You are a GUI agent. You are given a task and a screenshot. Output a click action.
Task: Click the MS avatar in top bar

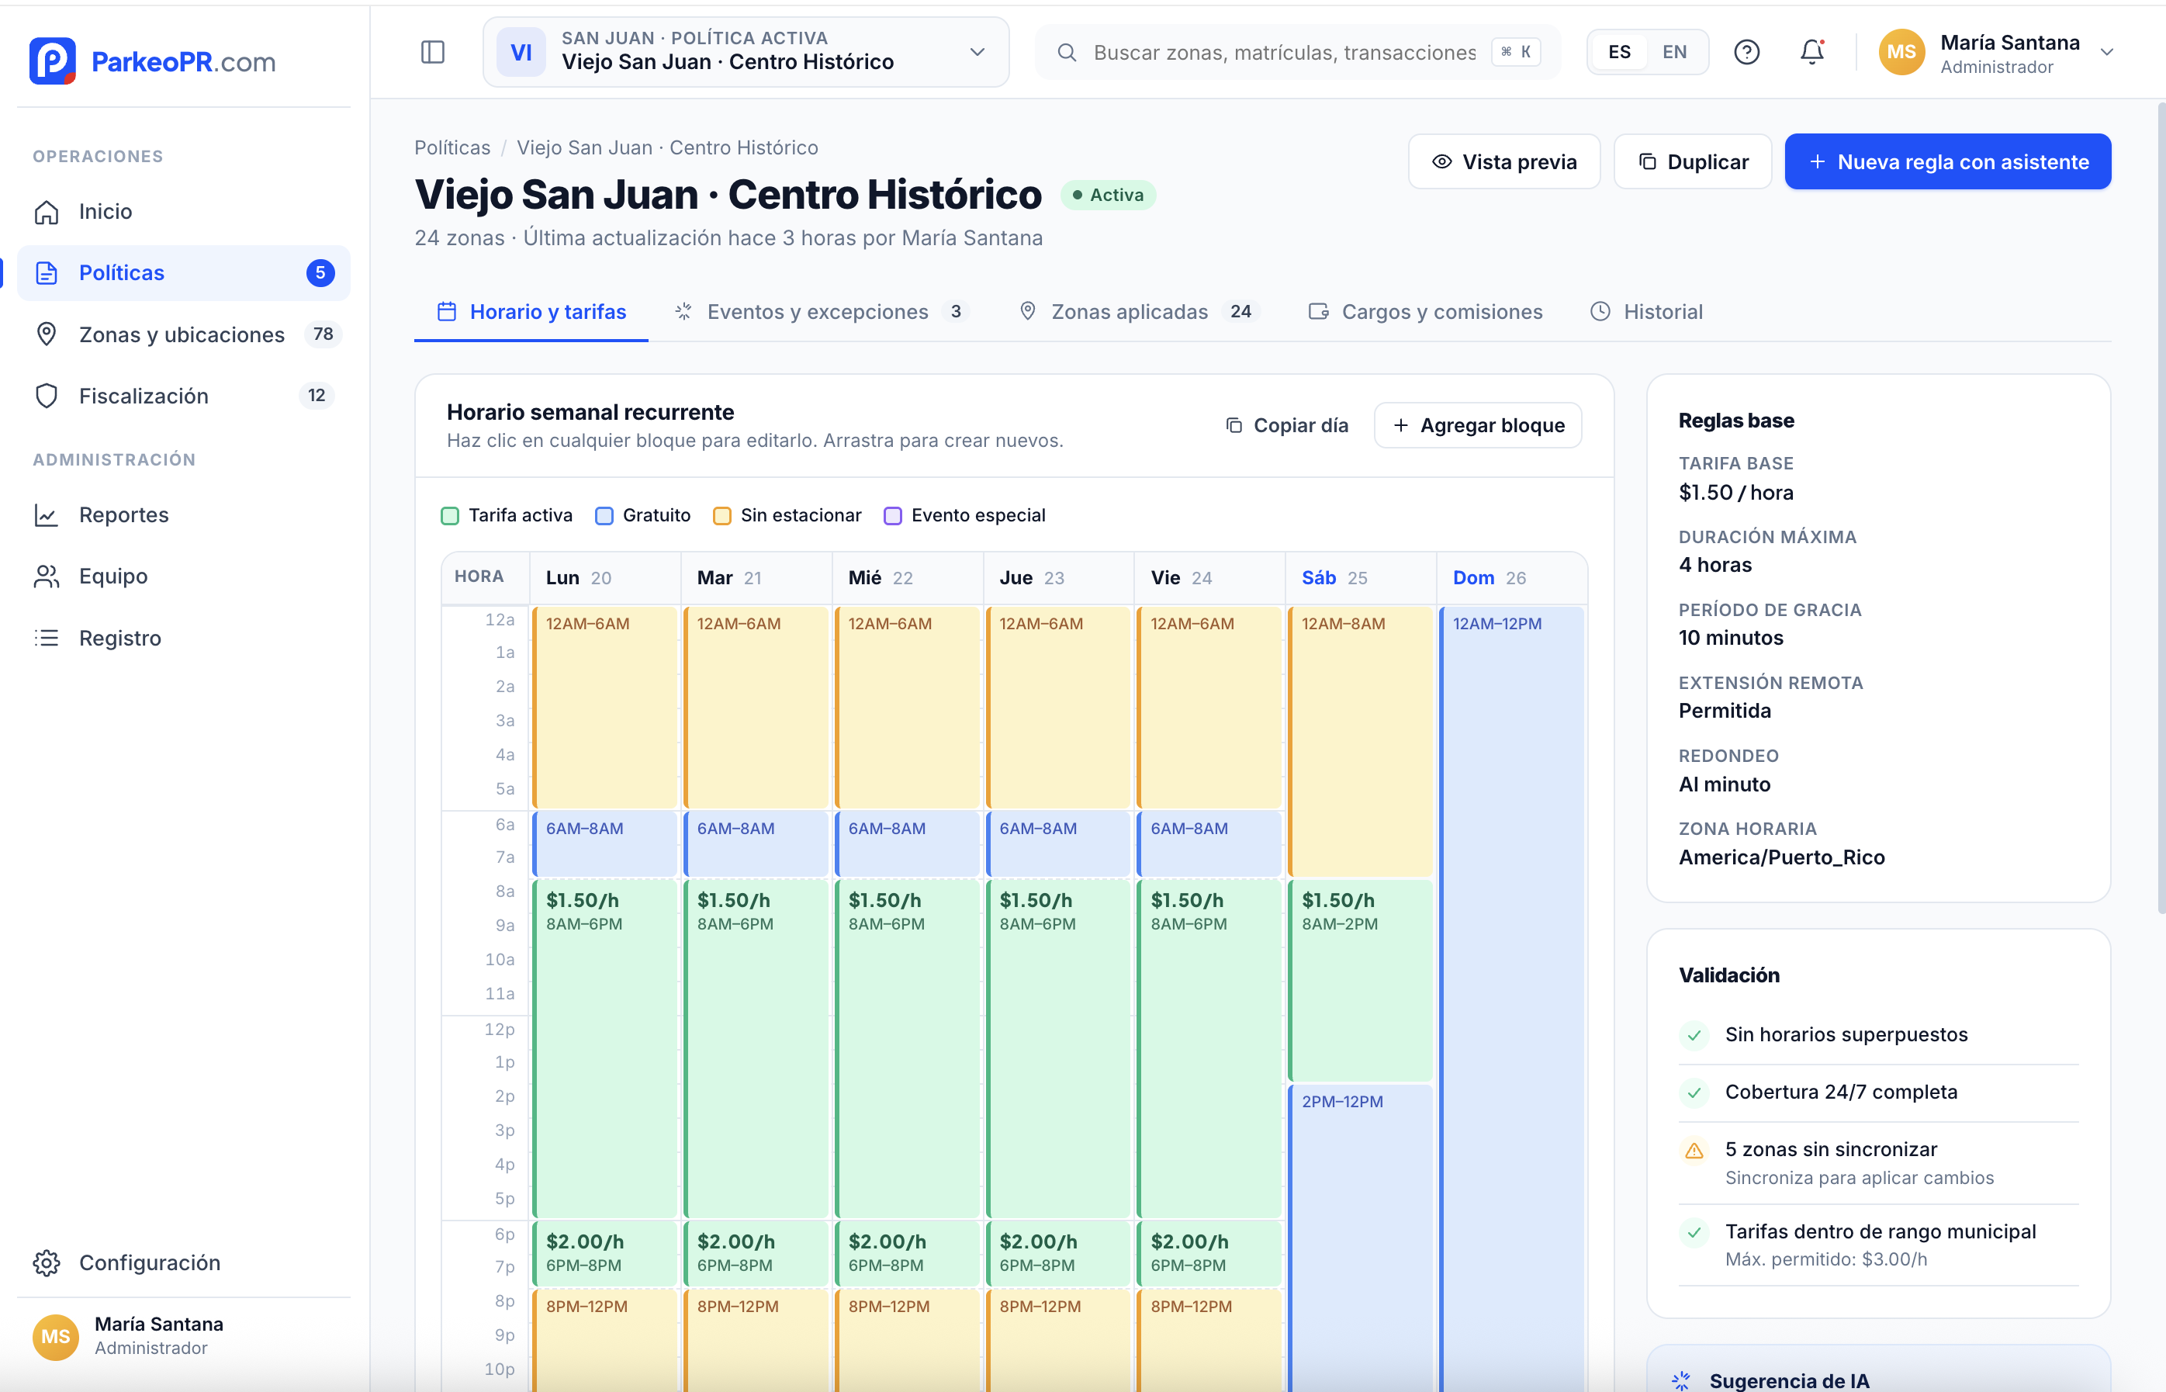pyautogui.click(x=1901, y=53)
